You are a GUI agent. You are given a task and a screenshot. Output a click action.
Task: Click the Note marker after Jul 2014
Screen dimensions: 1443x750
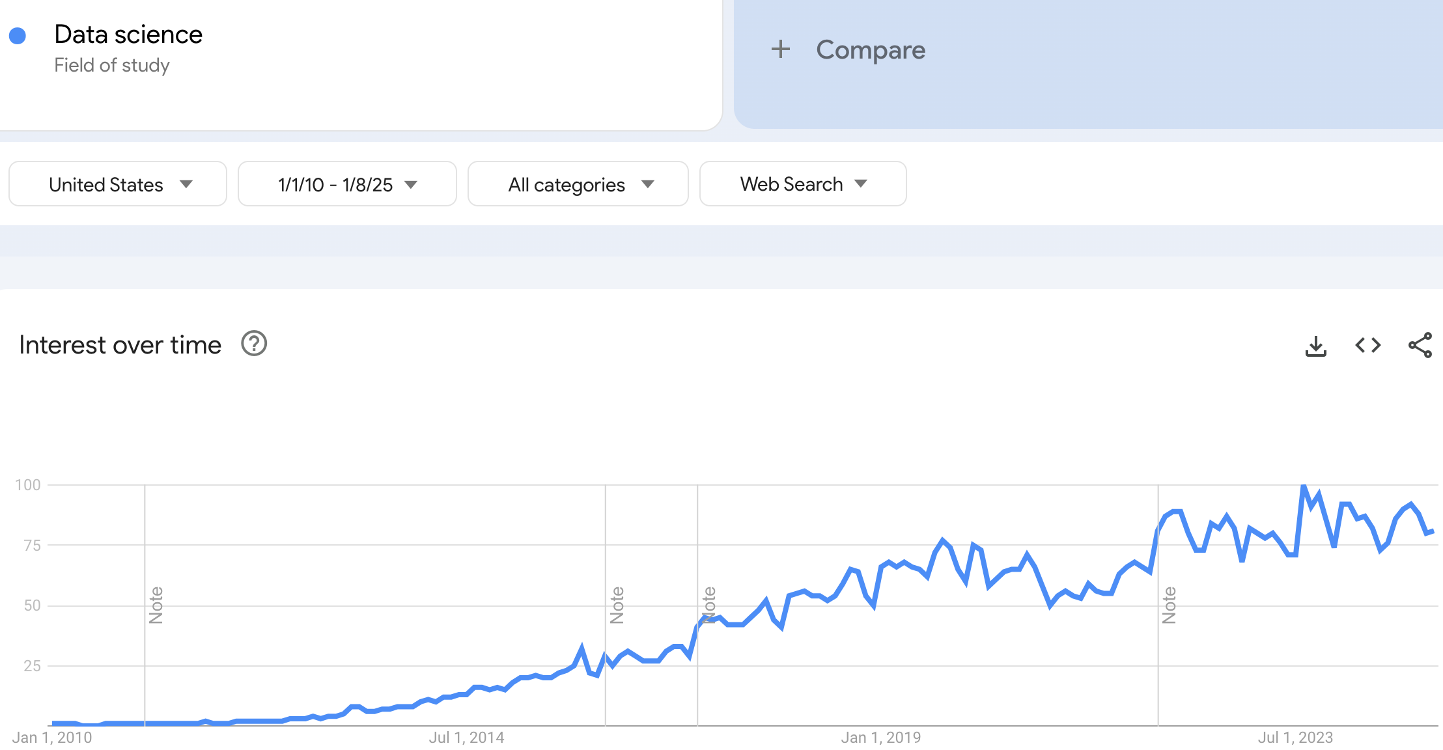click(617, 605)
